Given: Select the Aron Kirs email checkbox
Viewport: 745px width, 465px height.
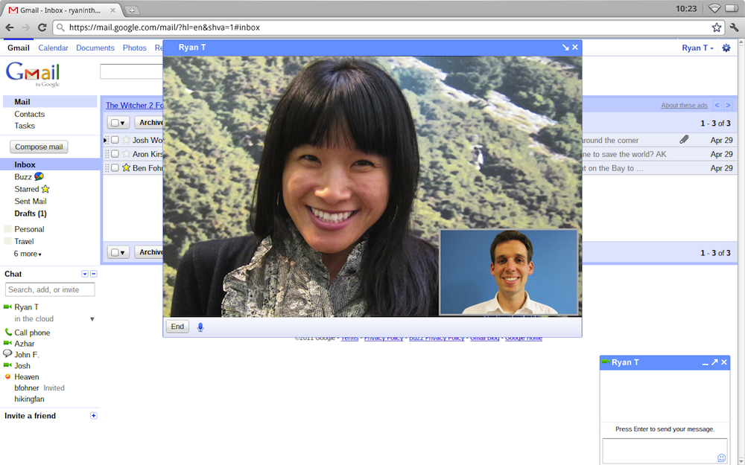Looking at the screenshot, I should click(x=115, y=154).
